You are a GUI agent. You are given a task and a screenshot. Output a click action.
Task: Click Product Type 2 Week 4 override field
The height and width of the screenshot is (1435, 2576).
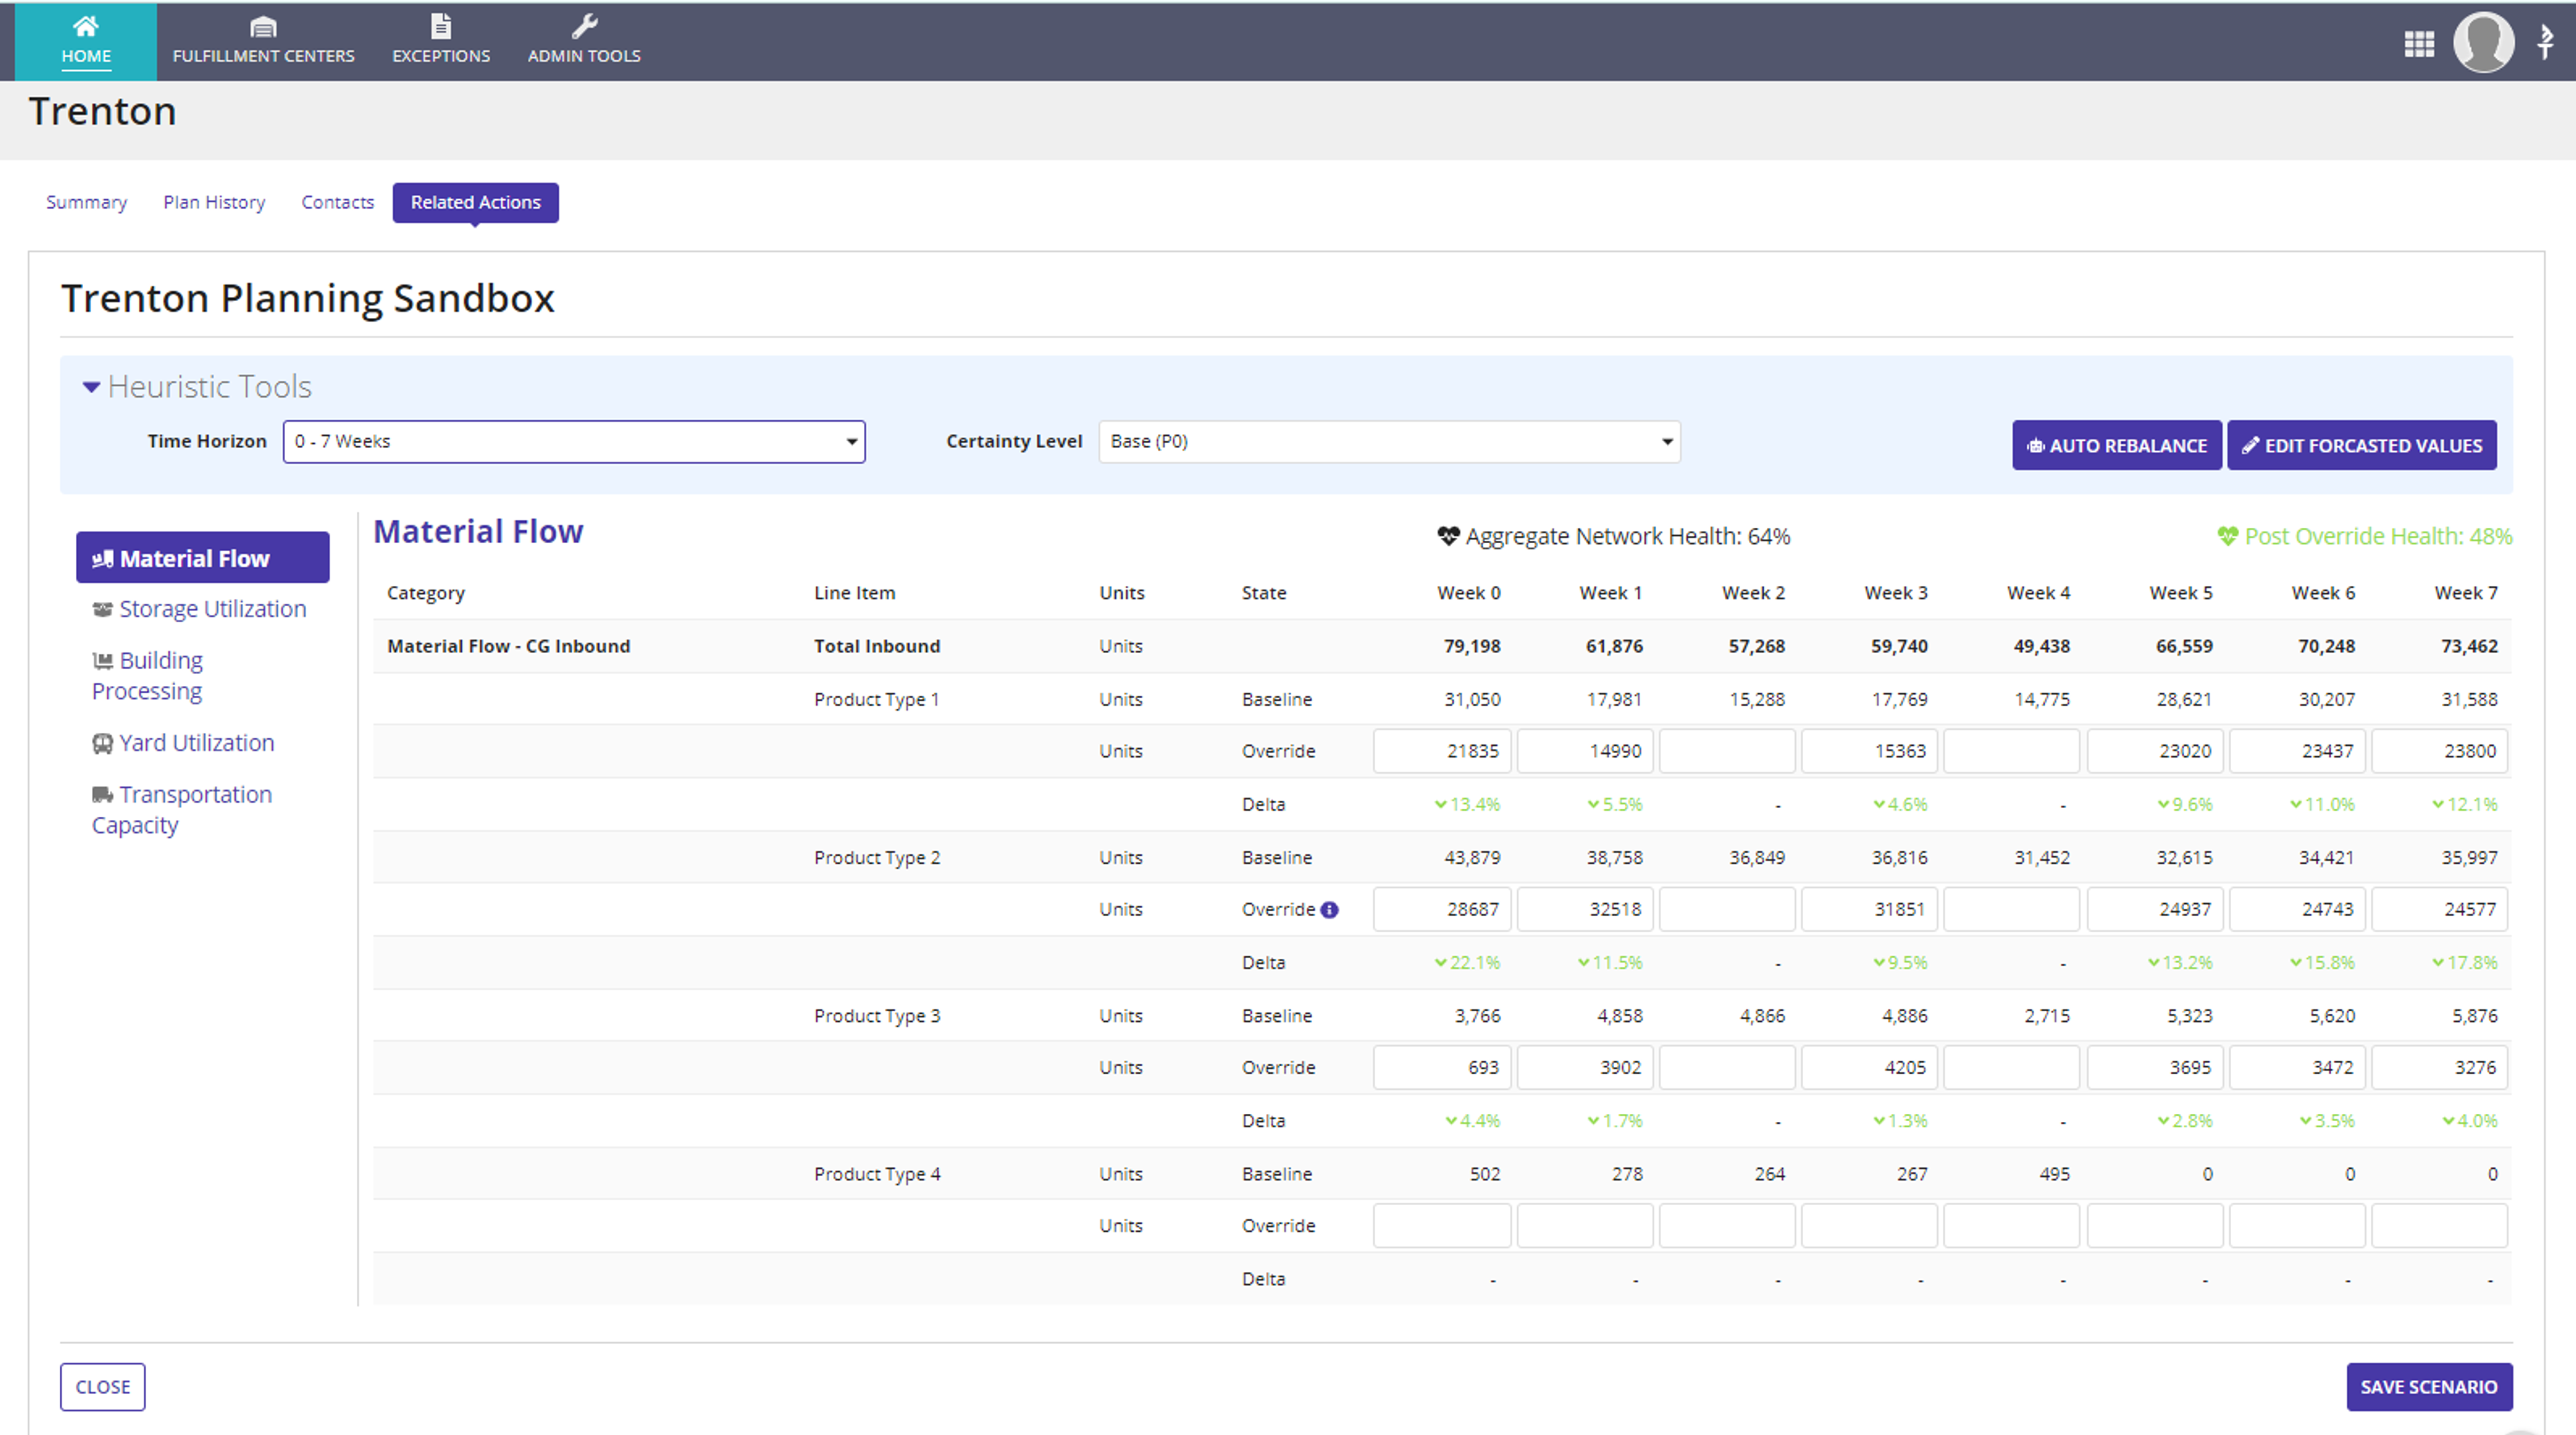(x=2011, y=909)
